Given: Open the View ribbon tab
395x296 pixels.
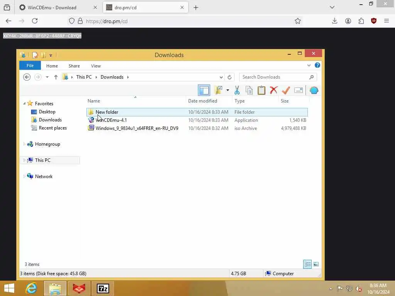Looking at the screenshot, I should [x=96, y=66].
